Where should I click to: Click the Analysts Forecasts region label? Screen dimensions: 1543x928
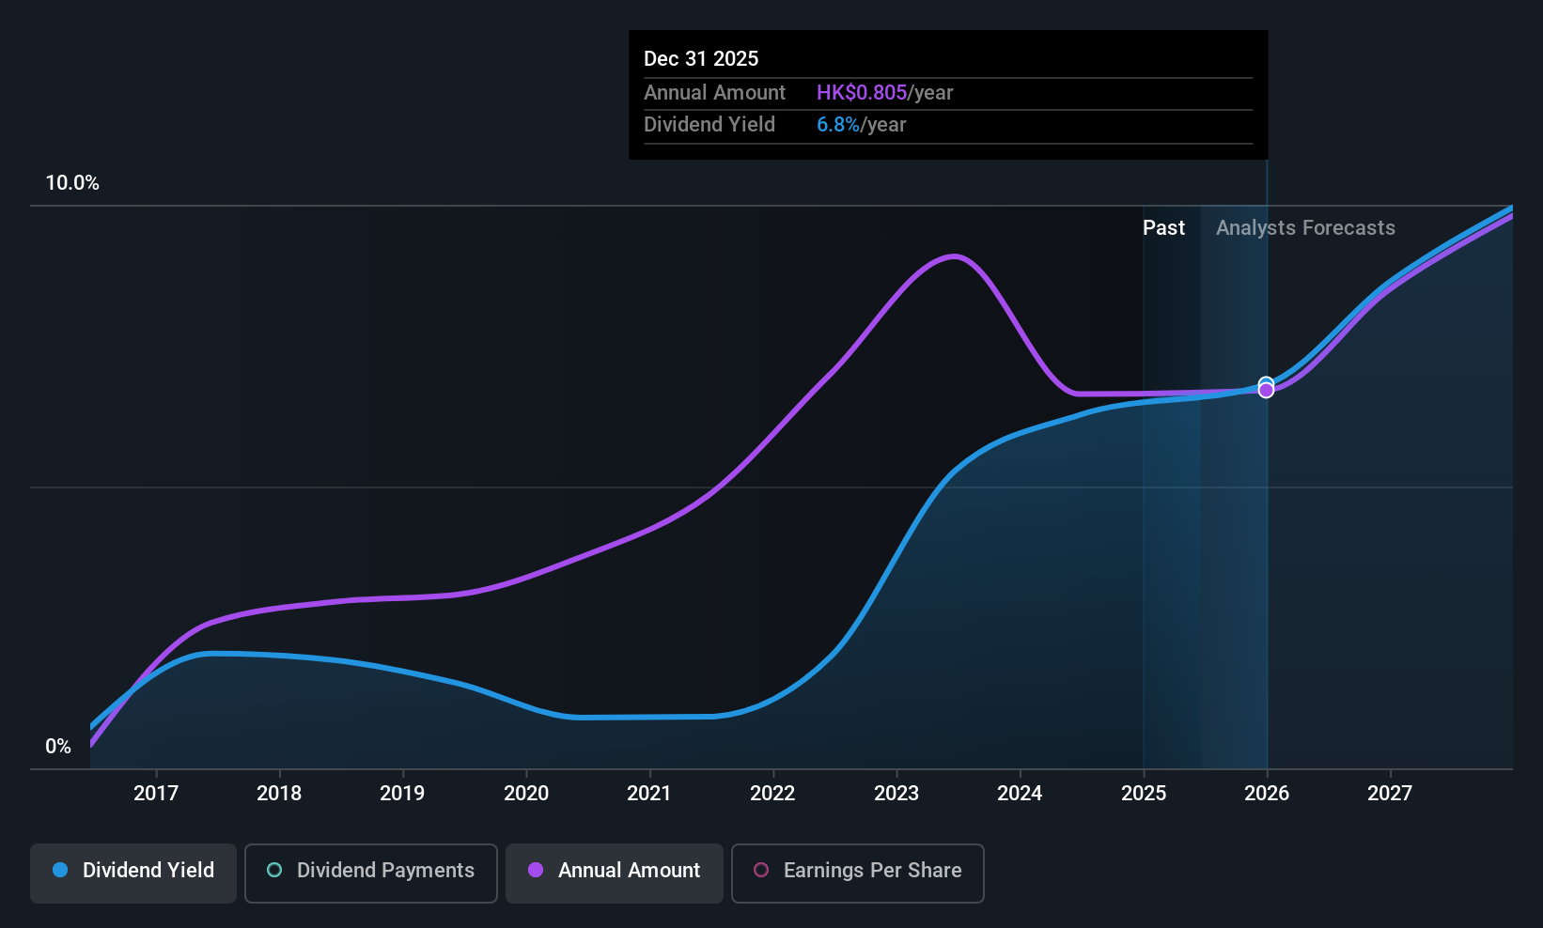[1305, 227]
